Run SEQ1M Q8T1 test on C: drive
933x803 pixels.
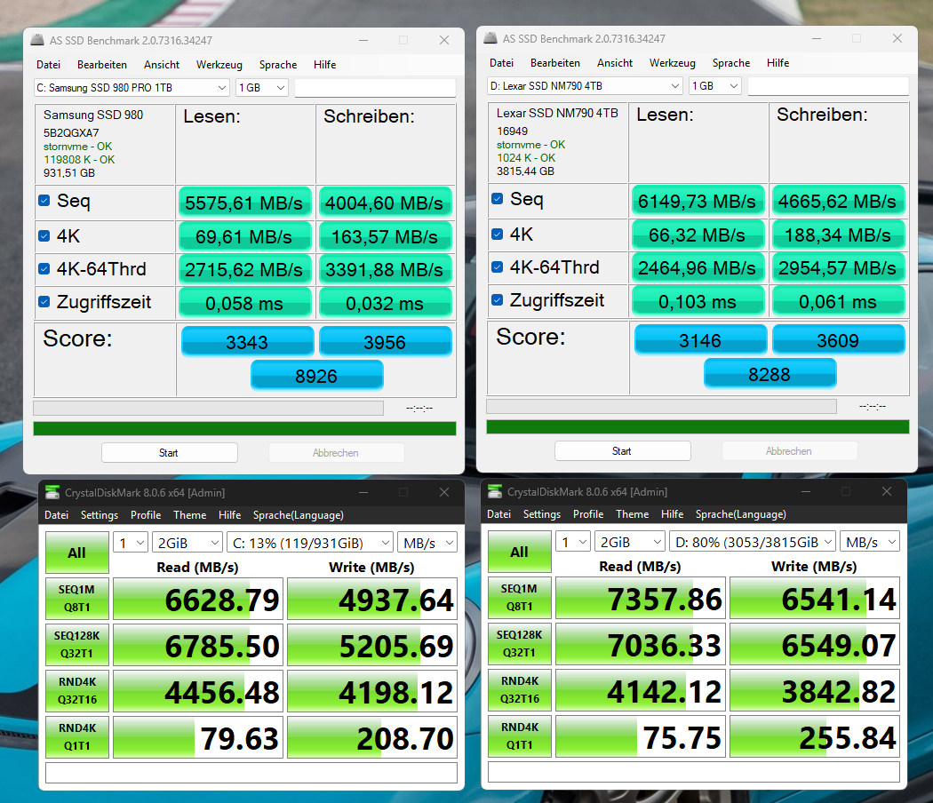click(x=76, y=599)
